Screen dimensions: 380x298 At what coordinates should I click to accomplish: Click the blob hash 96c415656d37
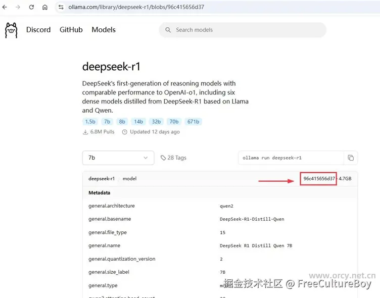point(319,179)
